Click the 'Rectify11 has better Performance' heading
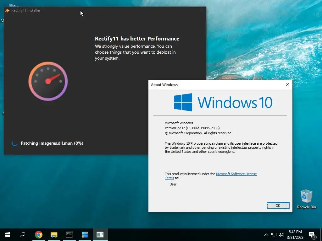Image resolution: width=322 pixels, height=241 pixels. coord(137,39)
